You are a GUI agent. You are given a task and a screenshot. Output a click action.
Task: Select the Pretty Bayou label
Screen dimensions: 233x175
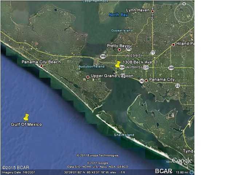119,46
